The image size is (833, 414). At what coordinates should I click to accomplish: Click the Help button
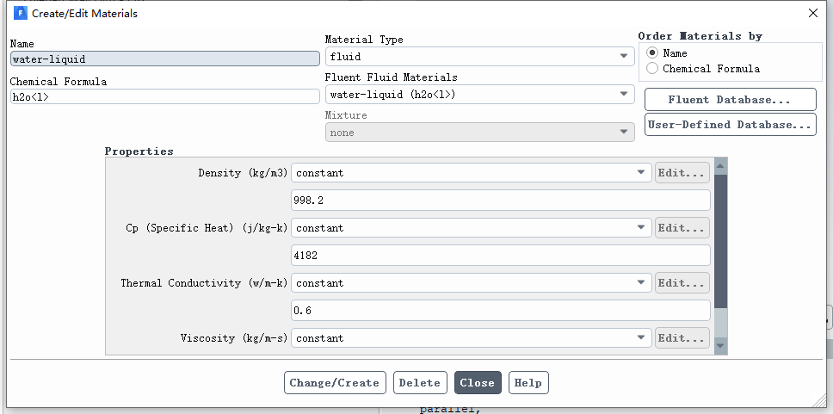pyautogui.click(x=528, y=383)
